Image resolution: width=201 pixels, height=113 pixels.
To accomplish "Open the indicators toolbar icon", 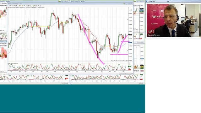I will (x=37, y=6).
